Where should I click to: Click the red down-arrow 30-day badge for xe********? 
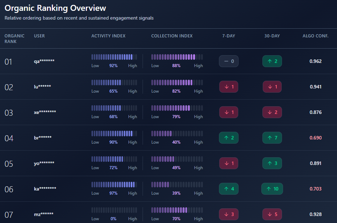coord(272,112)
